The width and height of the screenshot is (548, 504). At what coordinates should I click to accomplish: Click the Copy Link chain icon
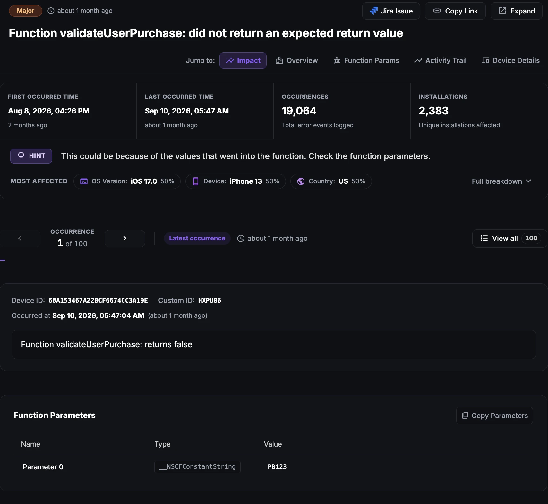(437, 11)
